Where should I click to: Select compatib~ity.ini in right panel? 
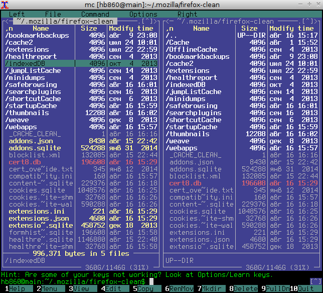(x=242, y=197)
